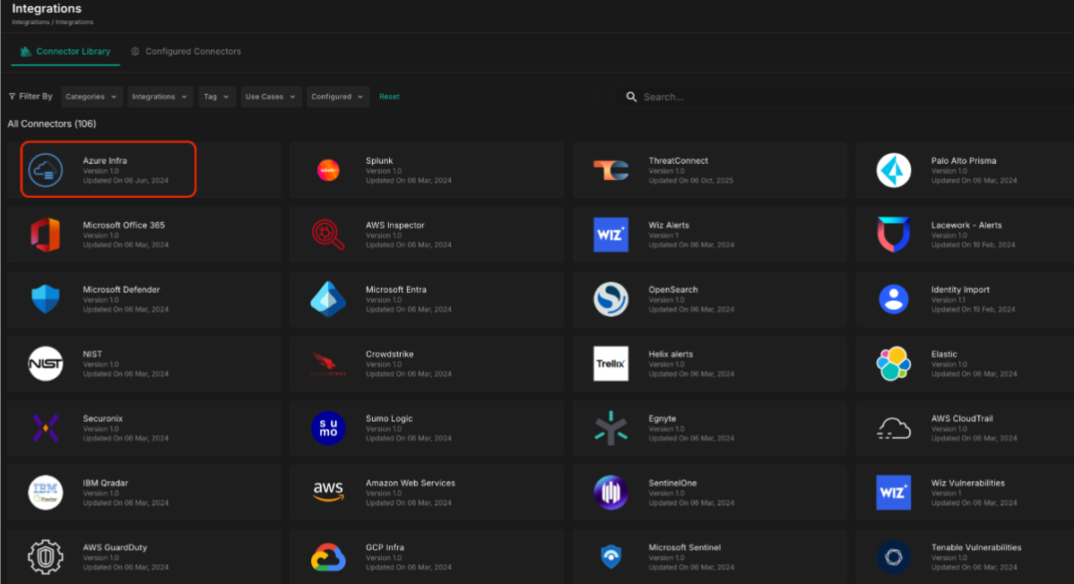The width and height of the screenshot is (1074, 584).
Task: Click the All Connectors (106) heading
Action: 51,124
